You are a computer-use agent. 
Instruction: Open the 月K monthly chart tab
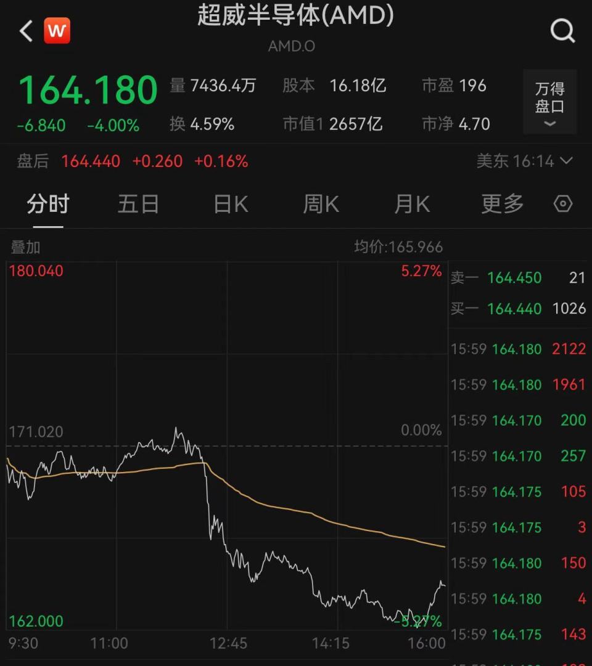coord(411,204)
